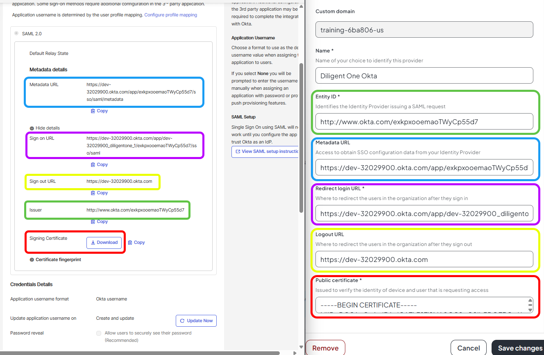Open the Configure profile mapping link
Viewport: 544px width, 355px height.
170,14
